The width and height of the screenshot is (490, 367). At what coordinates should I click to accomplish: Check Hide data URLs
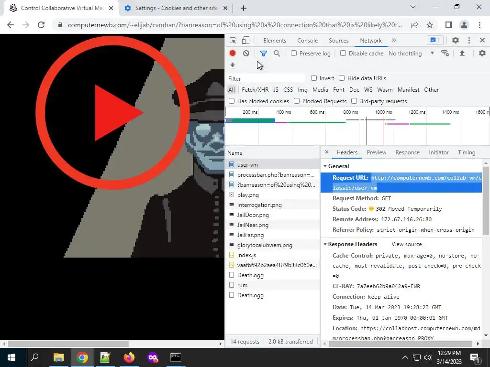[342, 78]
